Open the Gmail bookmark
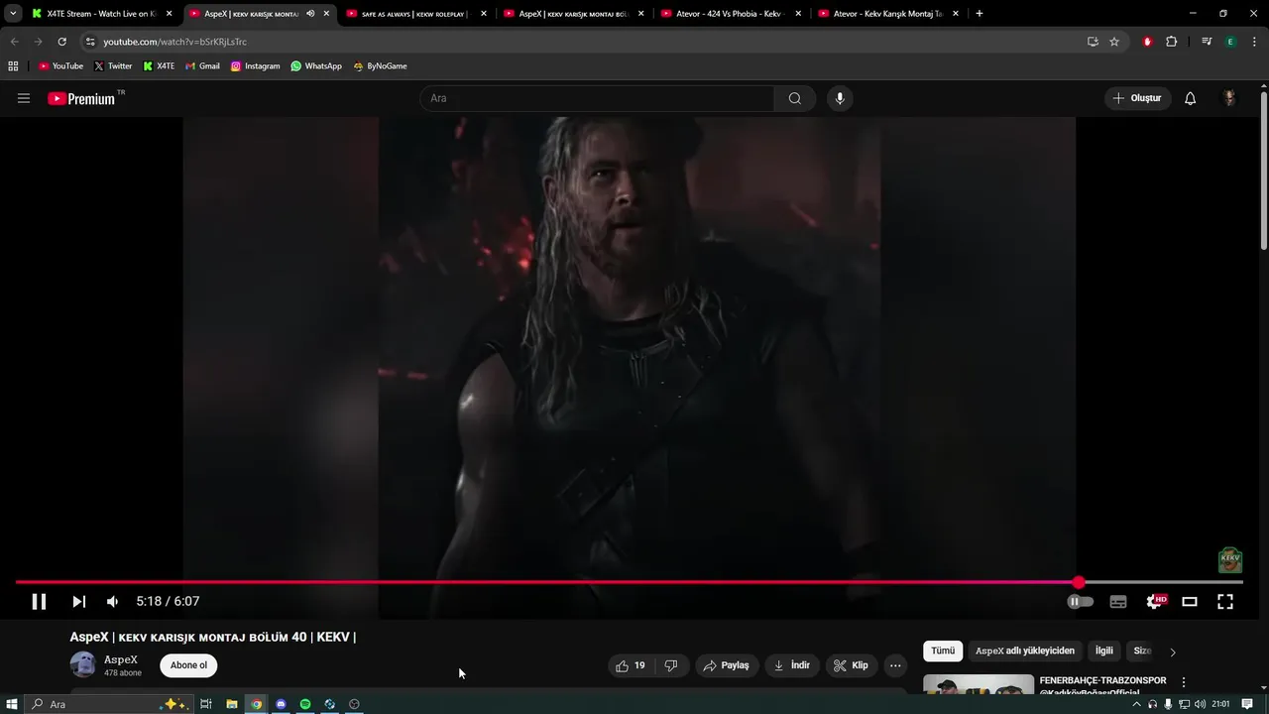The height and width of the screenshot is (714, 1269). pos(202,66)
